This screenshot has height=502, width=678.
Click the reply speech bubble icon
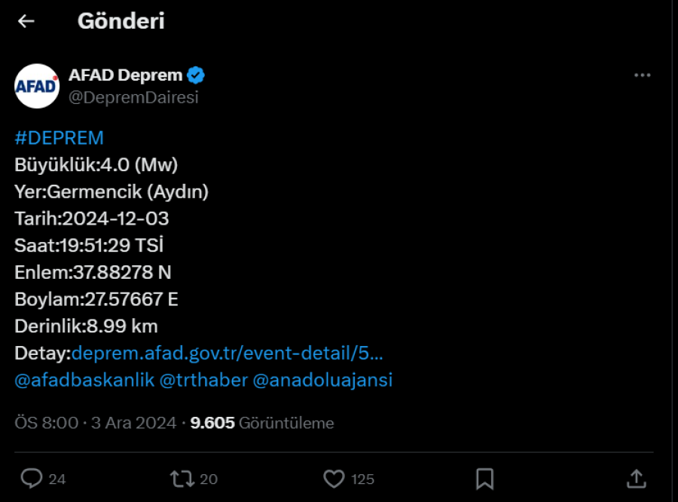pyautogui.click(x=31, y=479)
